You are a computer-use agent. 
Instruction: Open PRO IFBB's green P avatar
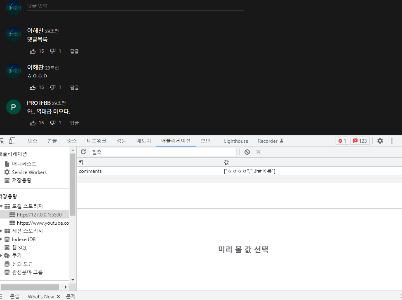(14, 107)
